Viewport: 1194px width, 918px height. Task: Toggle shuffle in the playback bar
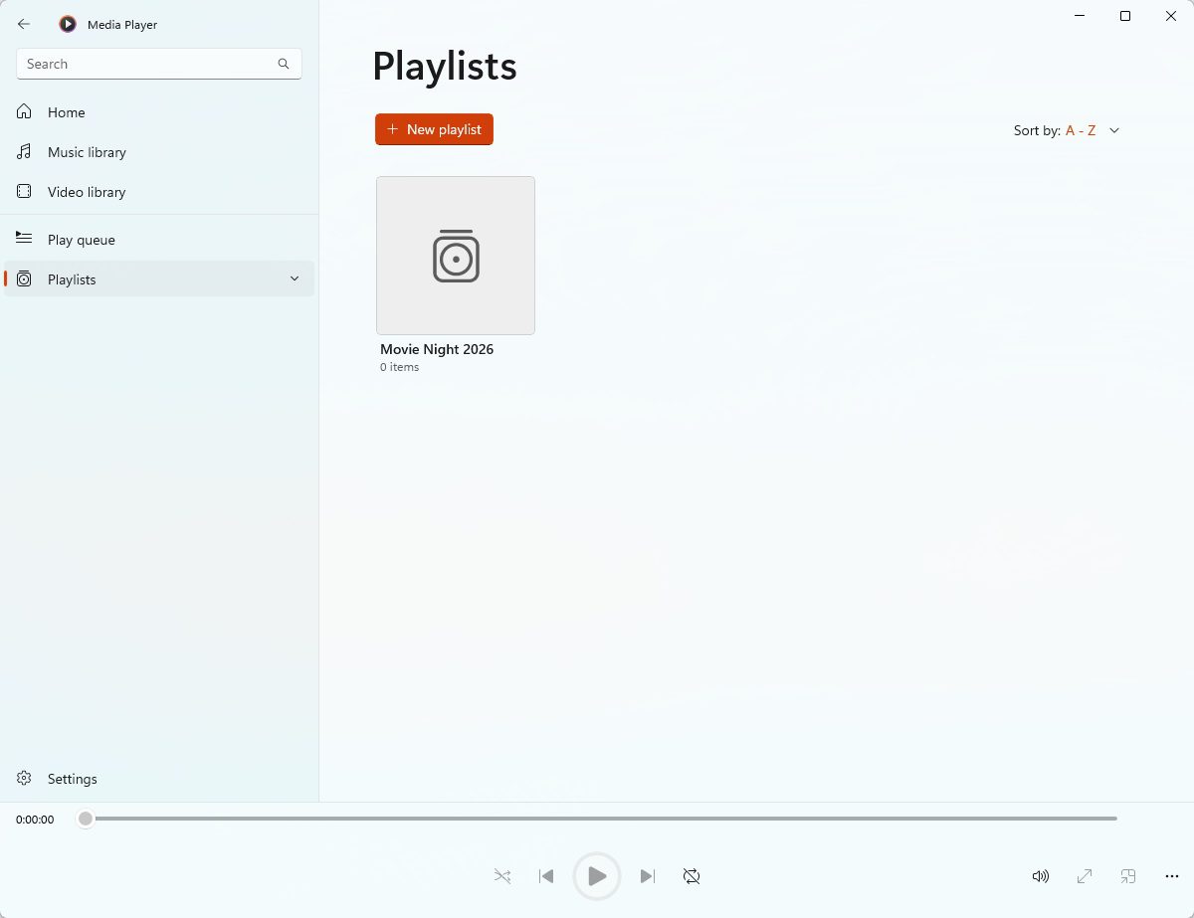[502, 876]
